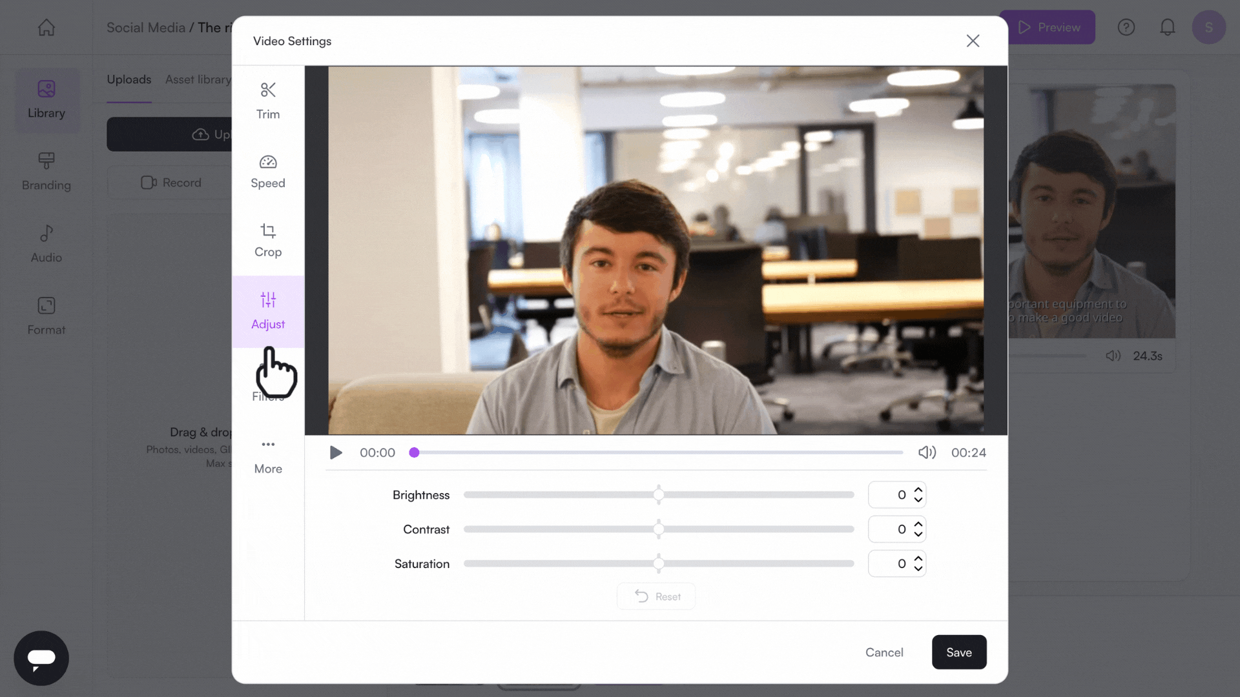
Task: Switch to the Asset library tab
Action: click(198, 79)
